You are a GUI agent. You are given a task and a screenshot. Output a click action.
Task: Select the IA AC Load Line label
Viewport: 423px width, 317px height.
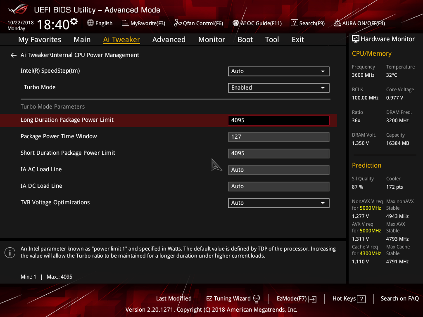coord(41,169)
